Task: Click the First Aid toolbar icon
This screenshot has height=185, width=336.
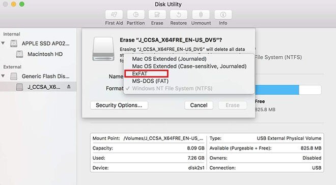Action: click(114, 15)
